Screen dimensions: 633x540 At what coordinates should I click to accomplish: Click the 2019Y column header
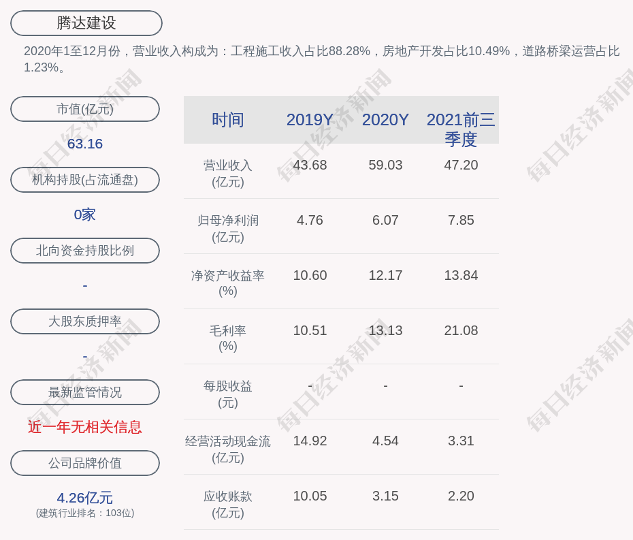310,120
